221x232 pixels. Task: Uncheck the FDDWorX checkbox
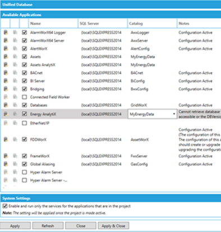pos(24,139)
